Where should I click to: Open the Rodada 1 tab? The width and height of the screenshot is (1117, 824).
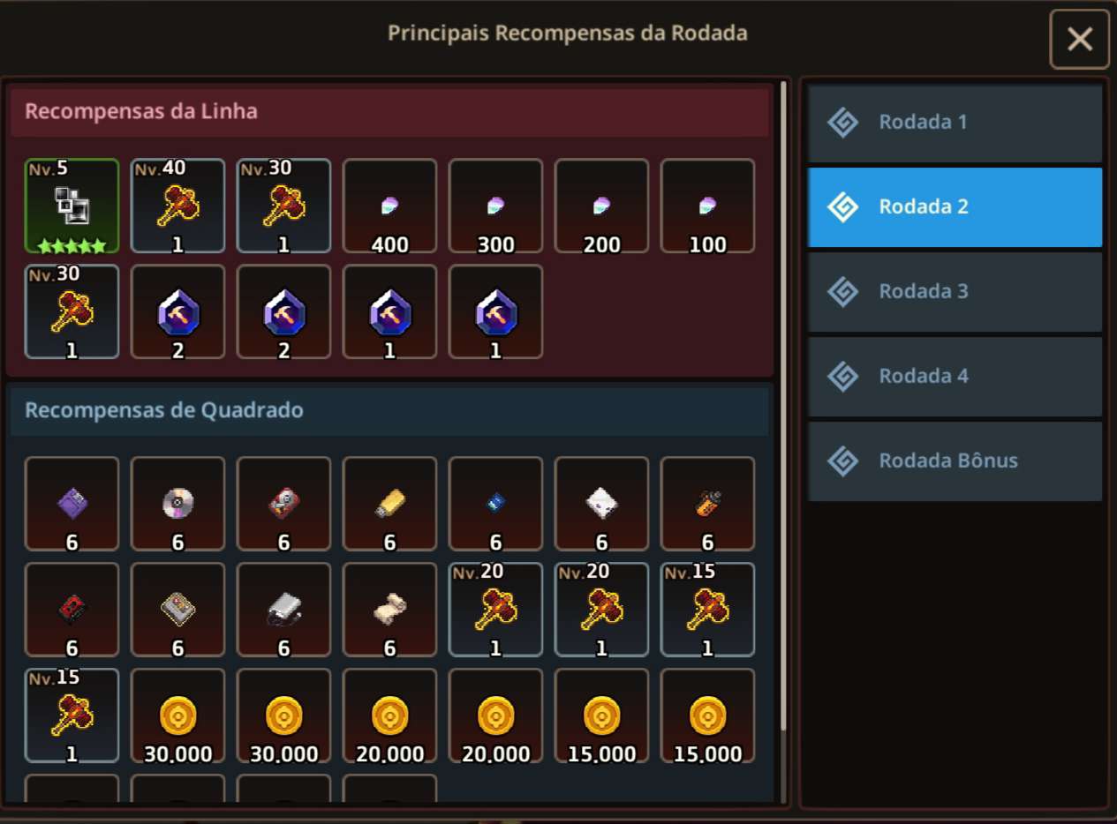coord(955,123)
